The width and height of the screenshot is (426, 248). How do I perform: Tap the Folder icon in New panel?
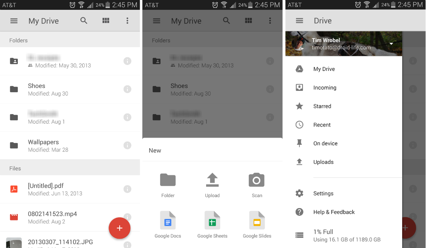pyautogui.click(x=168, y=180)
